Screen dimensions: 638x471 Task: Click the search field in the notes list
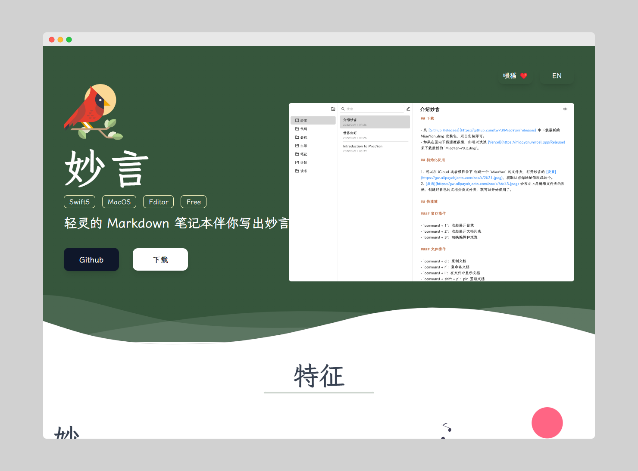(373, 109)
